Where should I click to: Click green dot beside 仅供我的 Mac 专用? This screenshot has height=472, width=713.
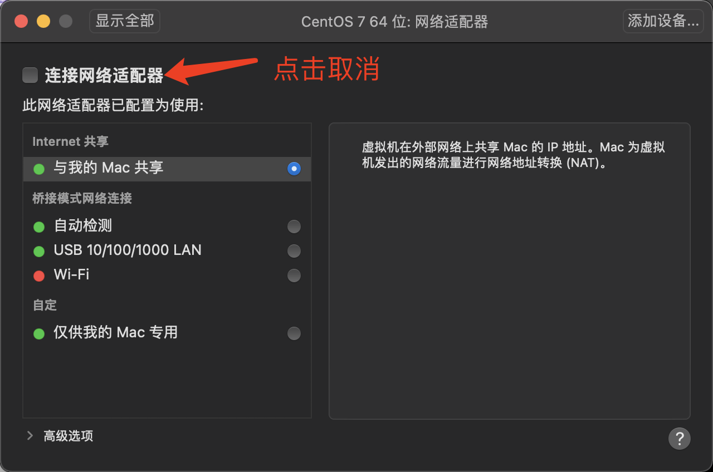[39, 333]
